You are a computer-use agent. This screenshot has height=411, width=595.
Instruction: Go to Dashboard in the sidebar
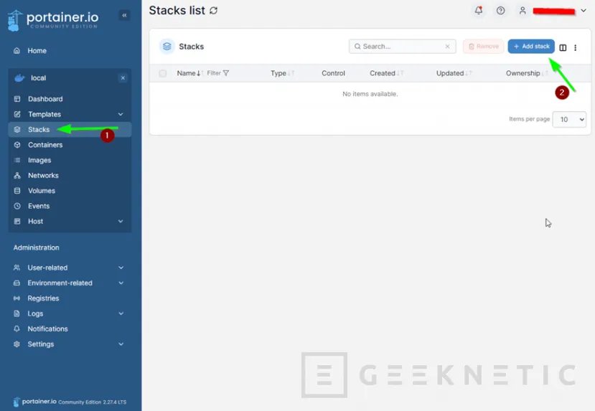(44, 99)
